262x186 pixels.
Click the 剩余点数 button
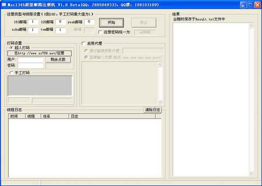click(x=58, y=60)
